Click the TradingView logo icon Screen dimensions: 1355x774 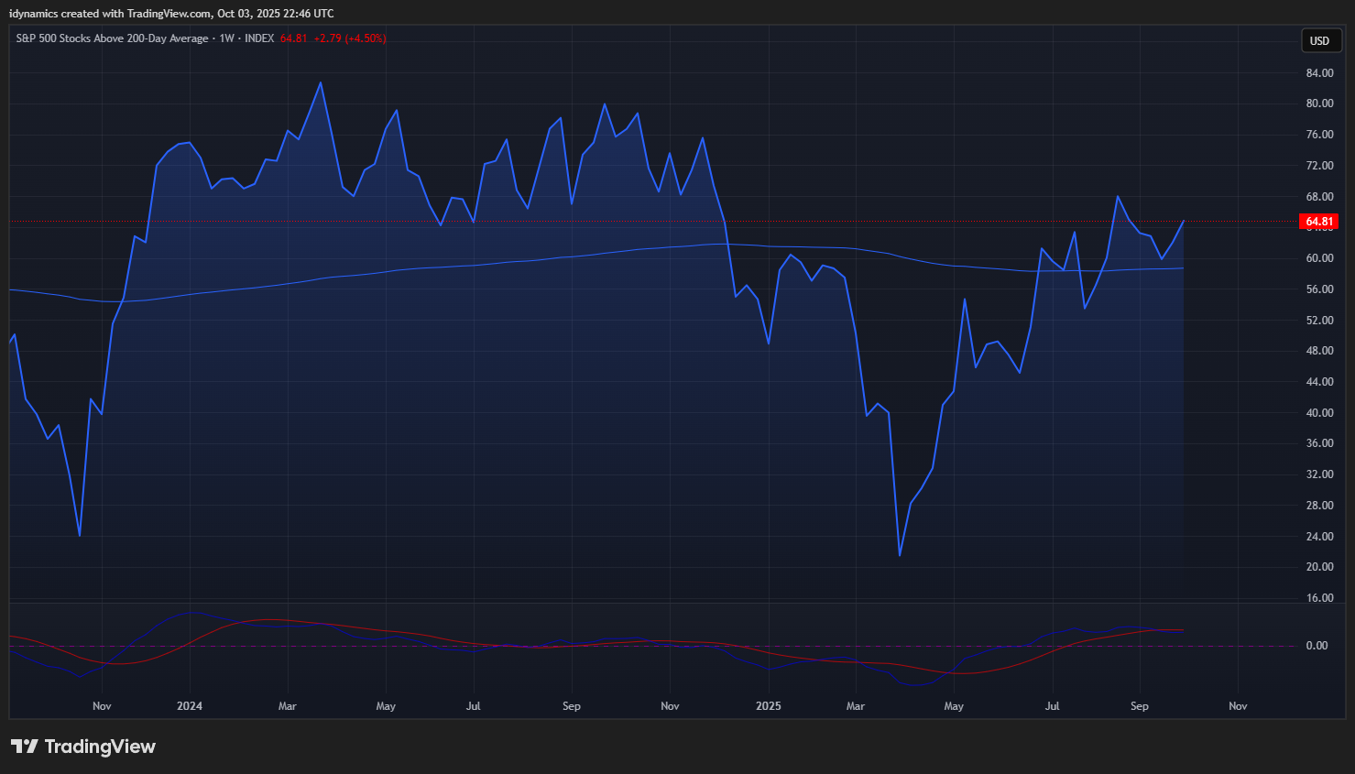[x=25, y=747]
